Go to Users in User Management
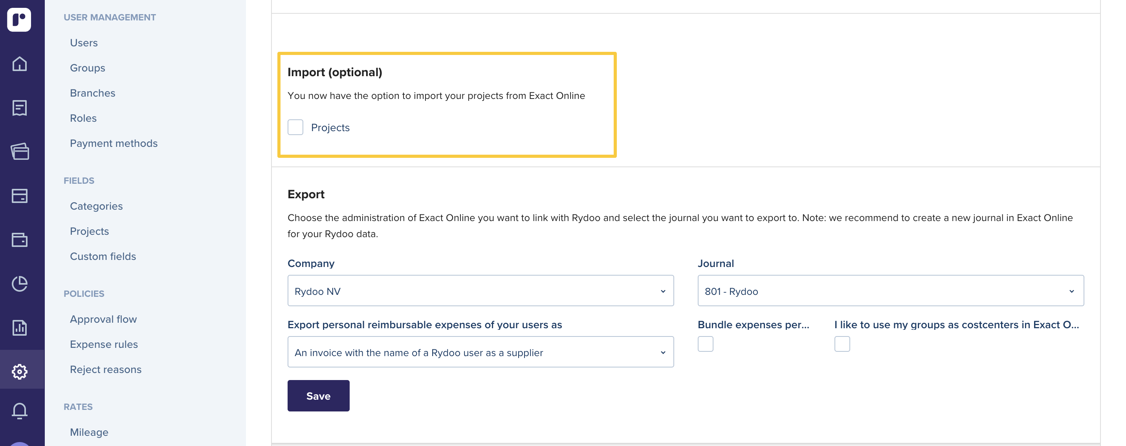The height and width of the screenshot is (446, 1126). click(84, 43)
